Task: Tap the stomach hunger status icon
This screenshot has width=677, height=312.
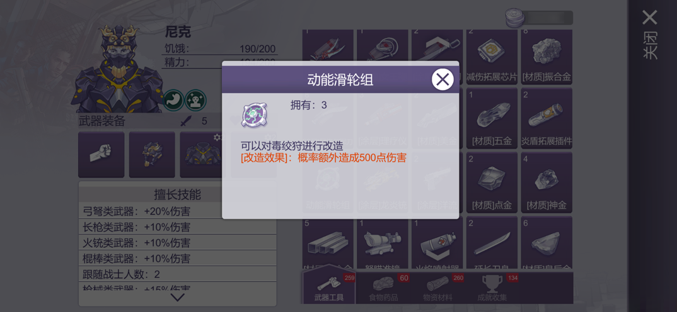Action: 173,100
